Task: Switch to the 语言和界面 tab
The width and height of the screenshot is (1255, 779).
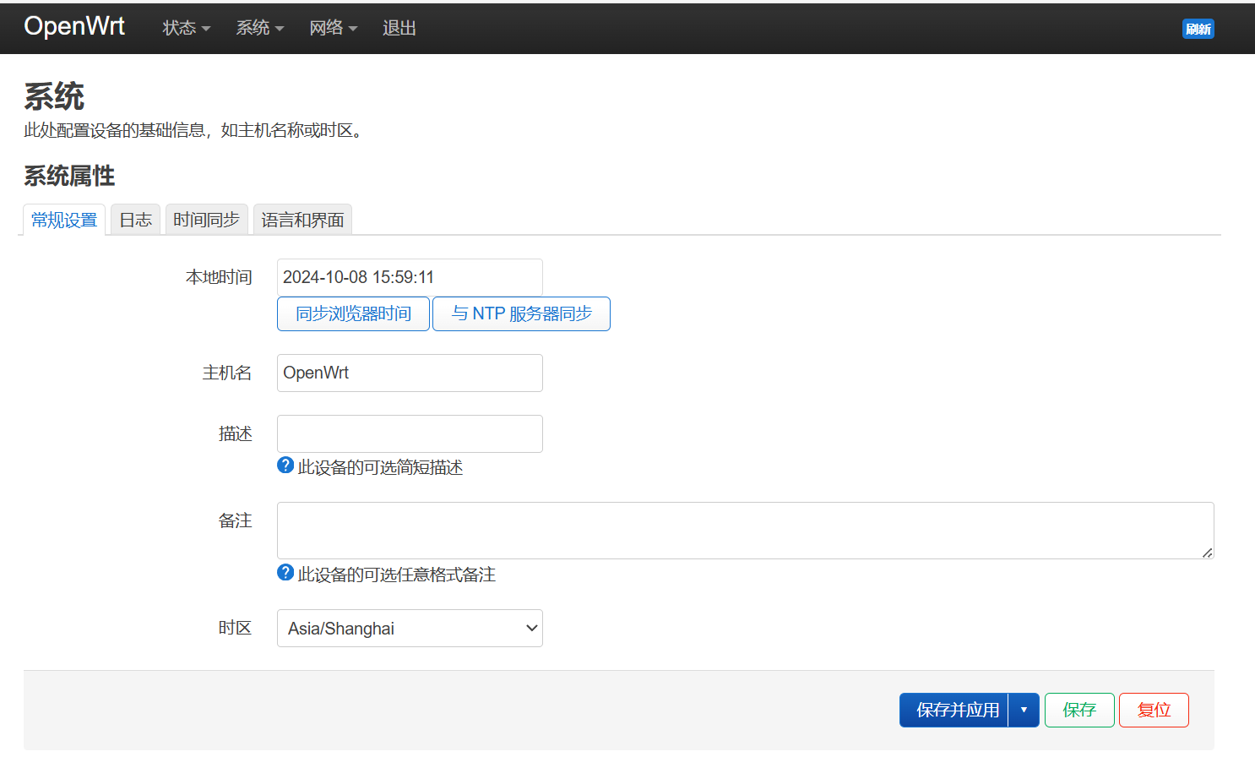Action: (x=302, y=220)
